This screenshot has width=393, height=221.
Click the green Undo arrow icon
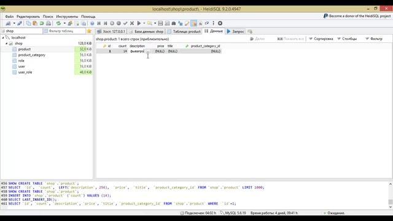tap(42, 23)
